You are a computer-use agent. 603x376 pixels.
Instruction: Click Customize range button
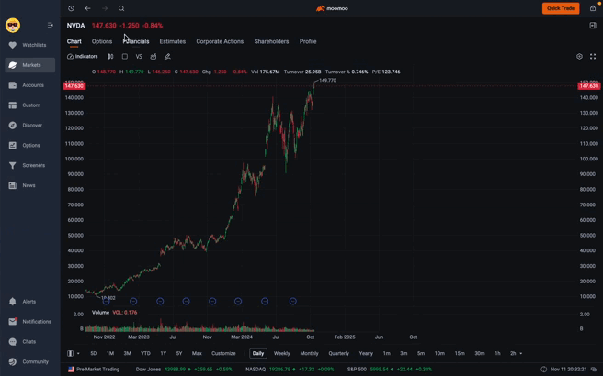223,353
